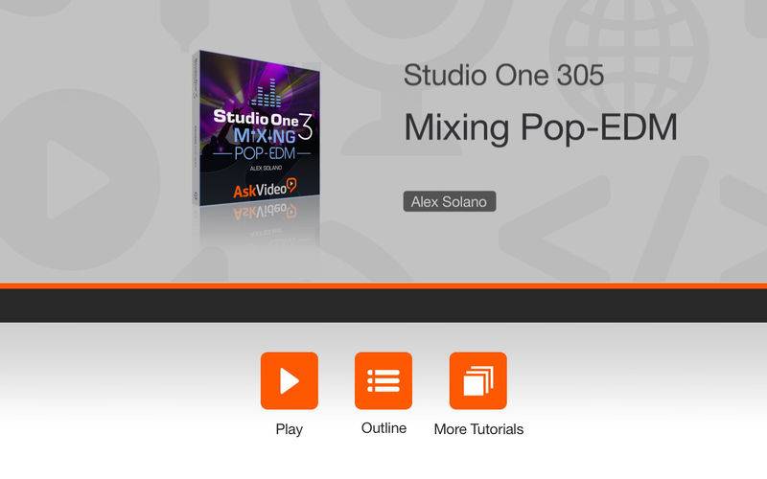
Task: Start the course with the orange Play icon
Action: [x=290, y=380]
